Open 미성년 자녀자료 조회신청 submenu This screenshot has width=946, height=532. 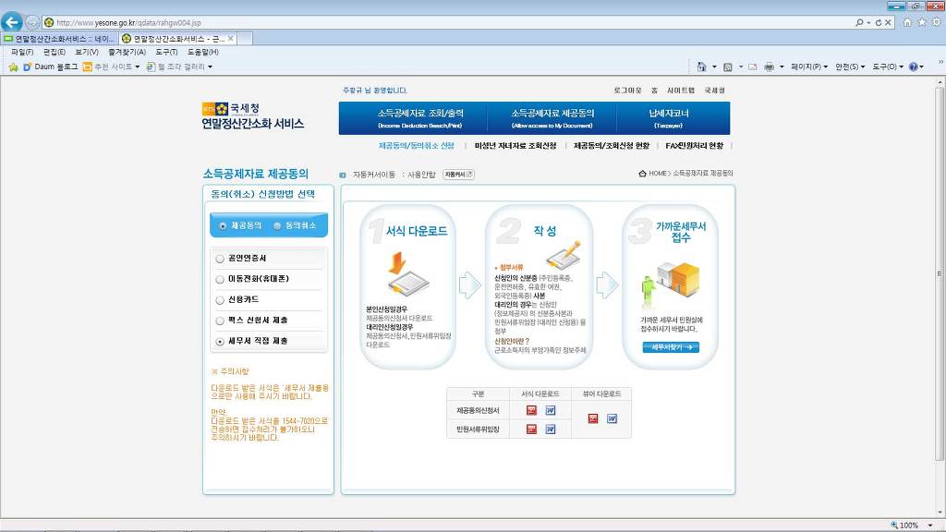click(x=515, y=146)
